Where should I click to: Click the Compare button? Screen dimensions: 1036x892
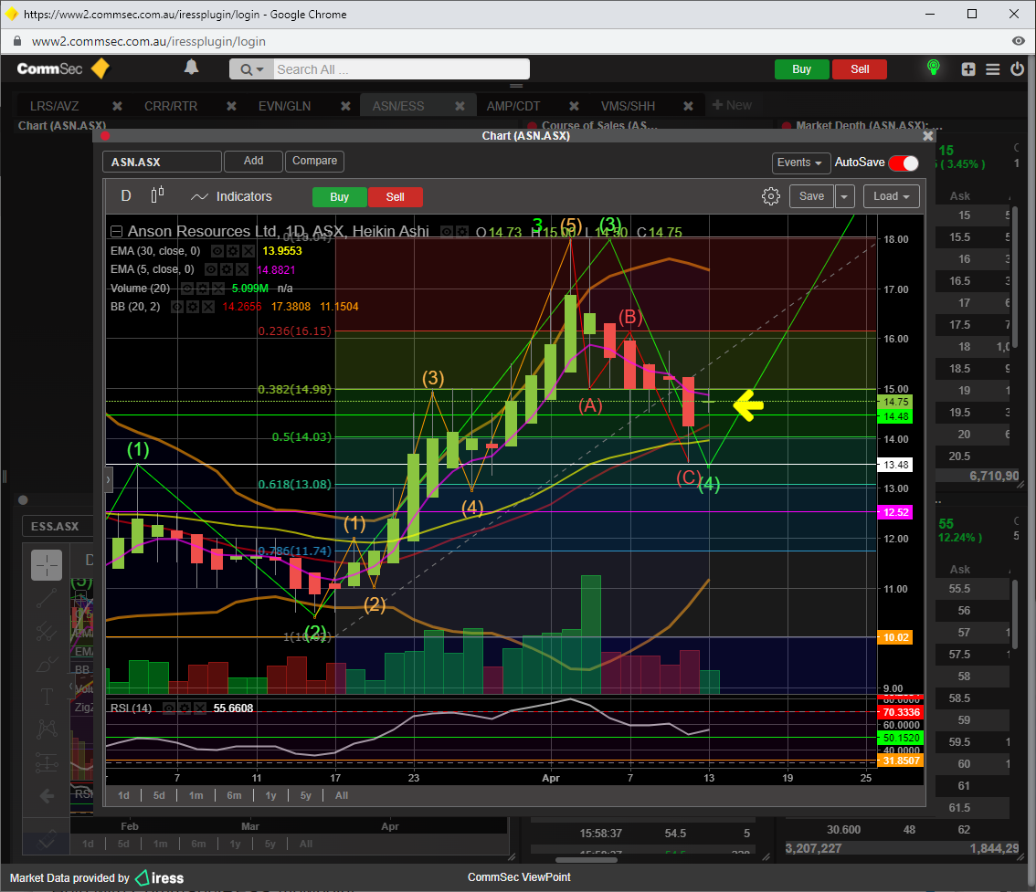(x=314, y=161)
